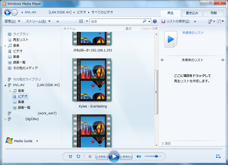The width and height of the screenshot is (228, 165).
Task: Stop playback with the square button
Action: pyautogui.click(x=90, y=157)
